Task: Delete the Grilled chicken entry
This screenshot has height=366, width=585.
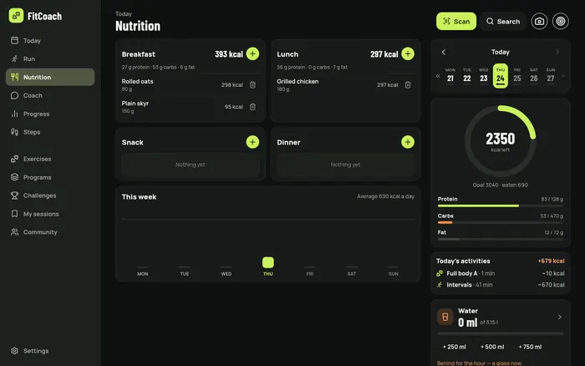Action: [408, 85]
